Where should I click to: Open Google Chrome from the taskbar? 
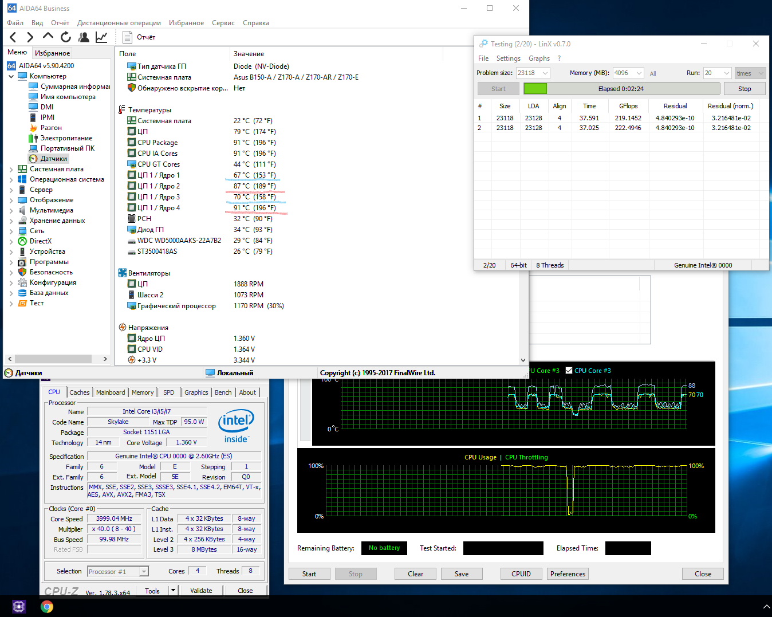47,606
